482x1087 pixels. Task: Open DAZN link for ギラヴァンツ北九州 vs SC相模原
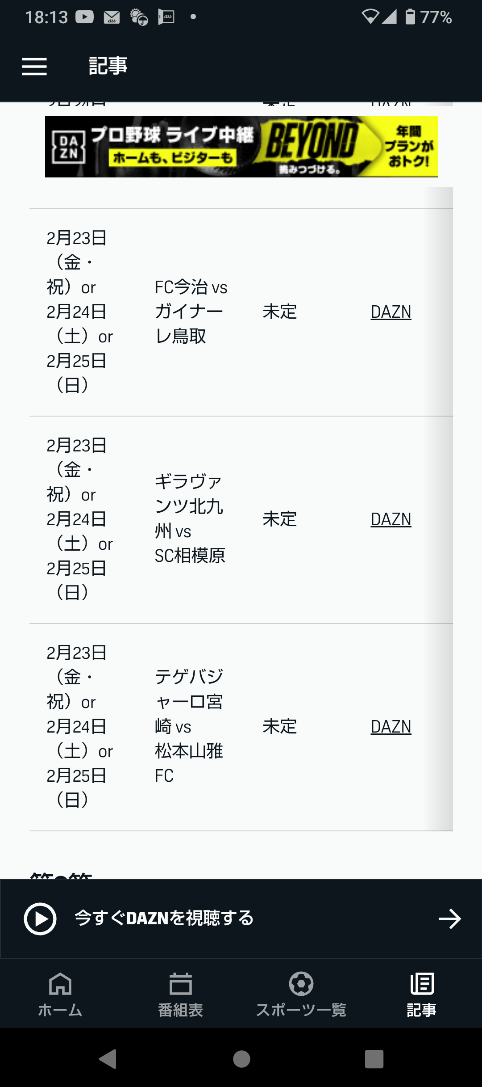pos(391,519)
